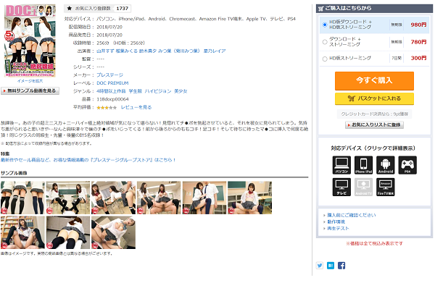Screen dimensions: 435x283
Task: Open the iPhone/iPad device icon
Action: tap(363, 165)
